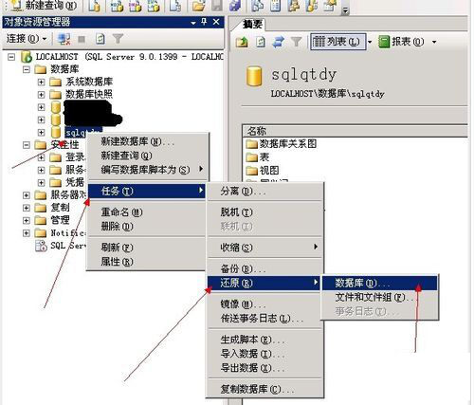The width and height of the screenshot is (474, 405).
Task: Click the refresh icon in Object Explorer toolbar
Action: click(100, 39)
